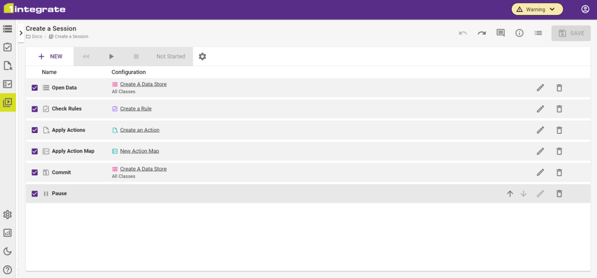Open the user account menu
This screenshot has width=597, height=278.
click(x=585, y=9)
